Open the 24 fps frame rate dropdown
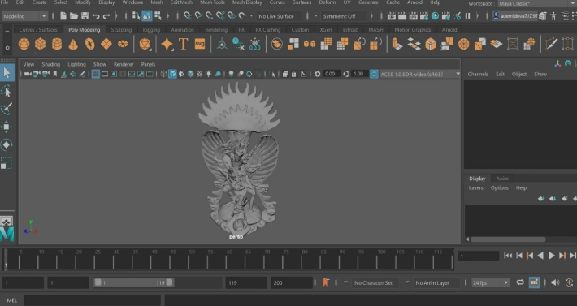Screen dimensions: 577x306 [491, 282]
